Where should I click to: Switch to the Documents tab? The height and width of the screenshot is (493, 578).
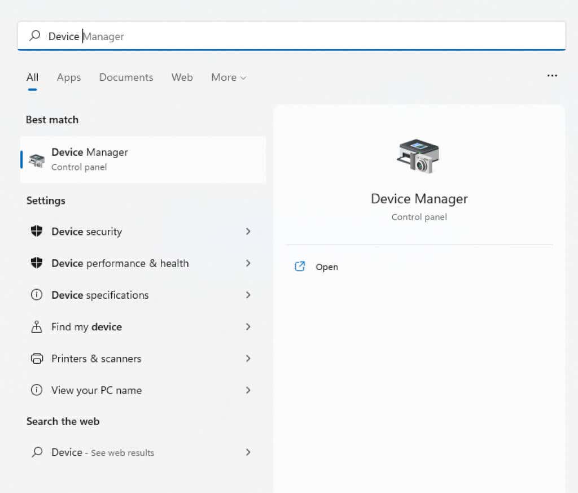tap(126, 77)
